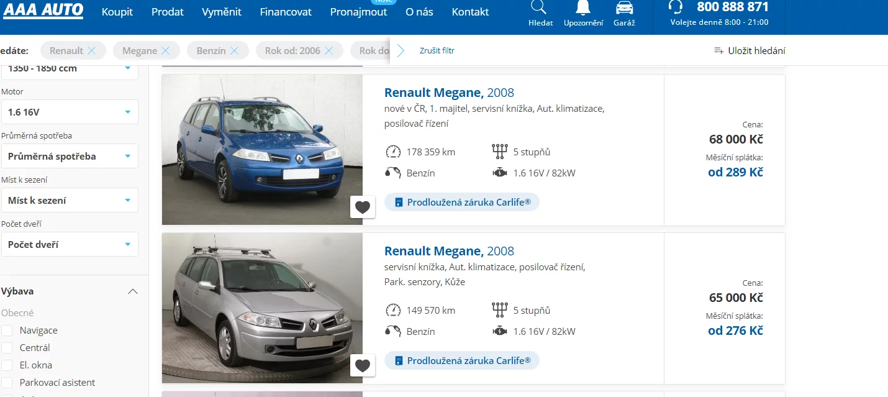Open the Počet dveří dropdown

click(x=70, y=244)
